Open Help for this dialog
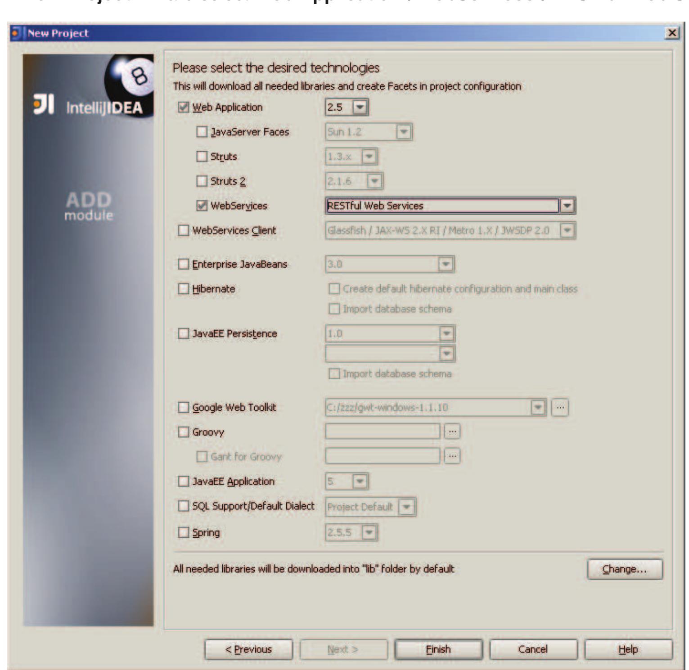This screenshot has height=670, width=689. (x=628, y=649)
